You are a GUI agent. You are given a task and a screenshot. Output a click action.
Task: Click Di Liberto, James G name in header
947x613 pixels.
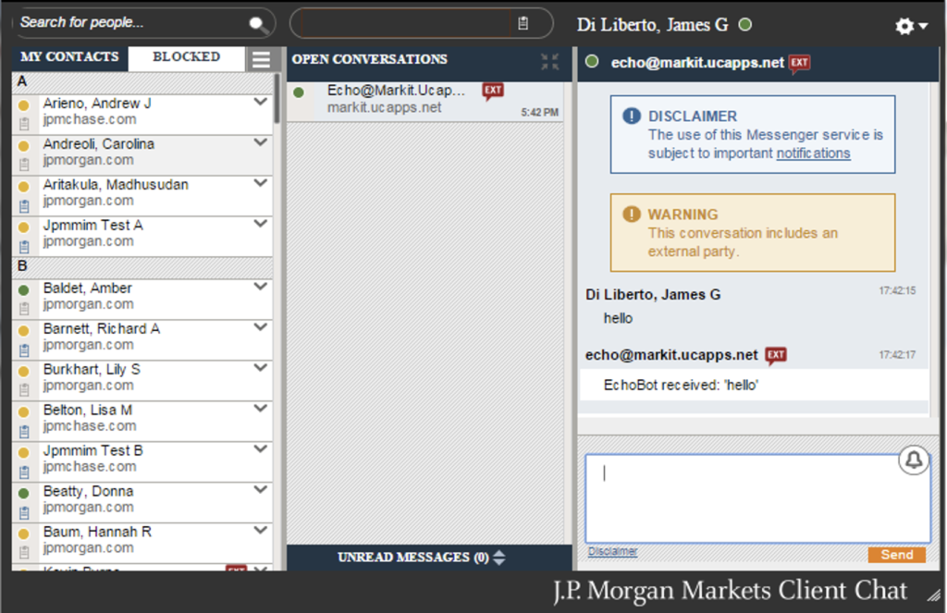[x=652, y=25]
